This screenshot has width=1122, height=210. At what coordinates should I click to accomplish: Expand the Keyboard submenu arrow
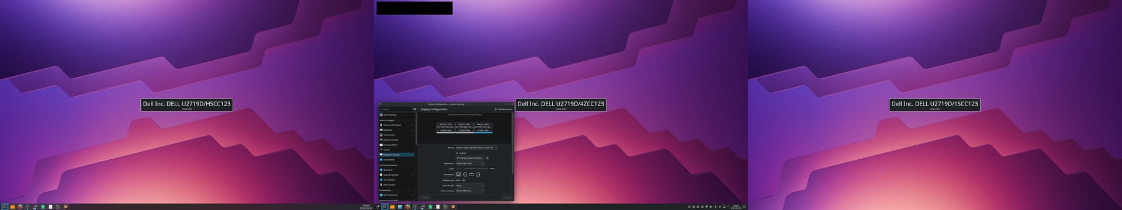tap(413, 130)
